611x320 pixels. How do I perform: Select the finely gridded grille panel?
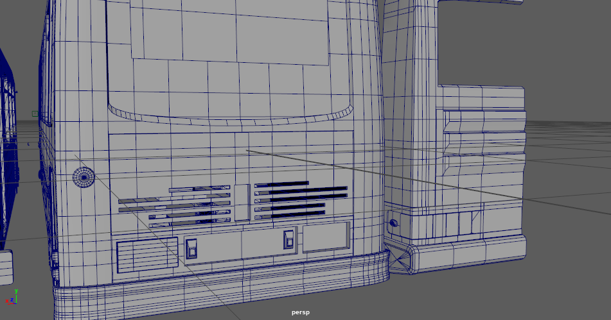click(x=147, y=255)
